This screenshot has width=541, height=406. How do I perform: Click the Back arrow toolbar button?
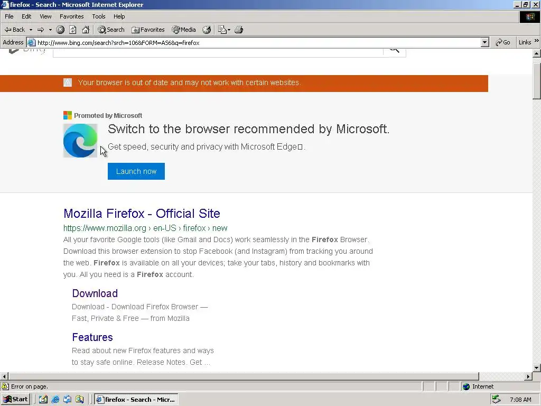click(x=14, y=30)
